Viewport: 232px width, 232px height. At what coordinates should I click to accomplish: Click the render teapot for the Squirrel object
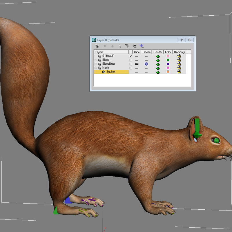click(x=157, y=72)
